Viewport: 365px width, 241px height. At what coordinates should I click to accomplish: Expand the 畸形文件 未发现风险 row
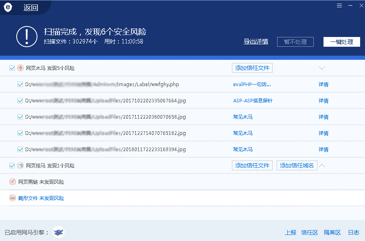pos(41,198)
